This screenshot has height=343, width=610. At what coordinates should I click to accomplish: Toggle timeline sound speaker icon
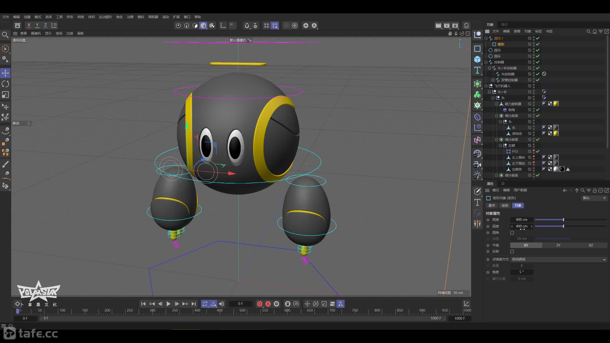[221, 304]
